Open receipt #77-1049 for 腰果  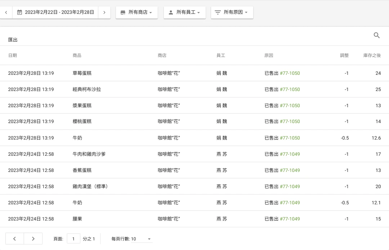pyautogui.click(x=290, y=219)
